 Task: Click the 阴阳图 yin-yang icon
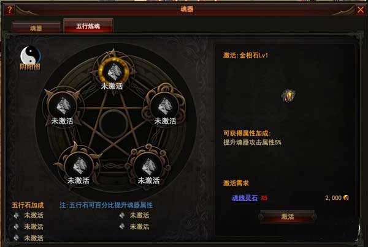(x=30, y=57)
